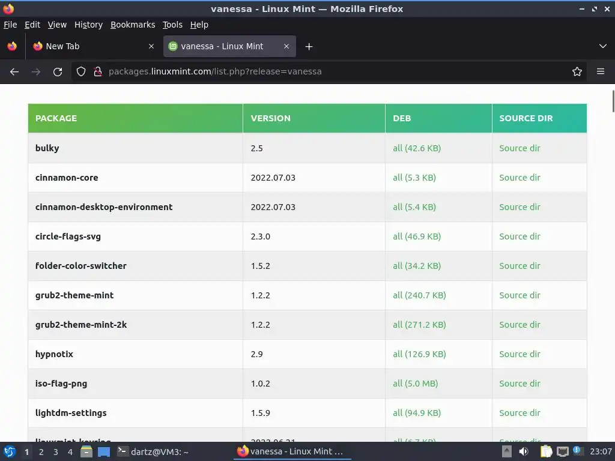Open the clipboard manager tray icon
615x461 pixels.
546,452
